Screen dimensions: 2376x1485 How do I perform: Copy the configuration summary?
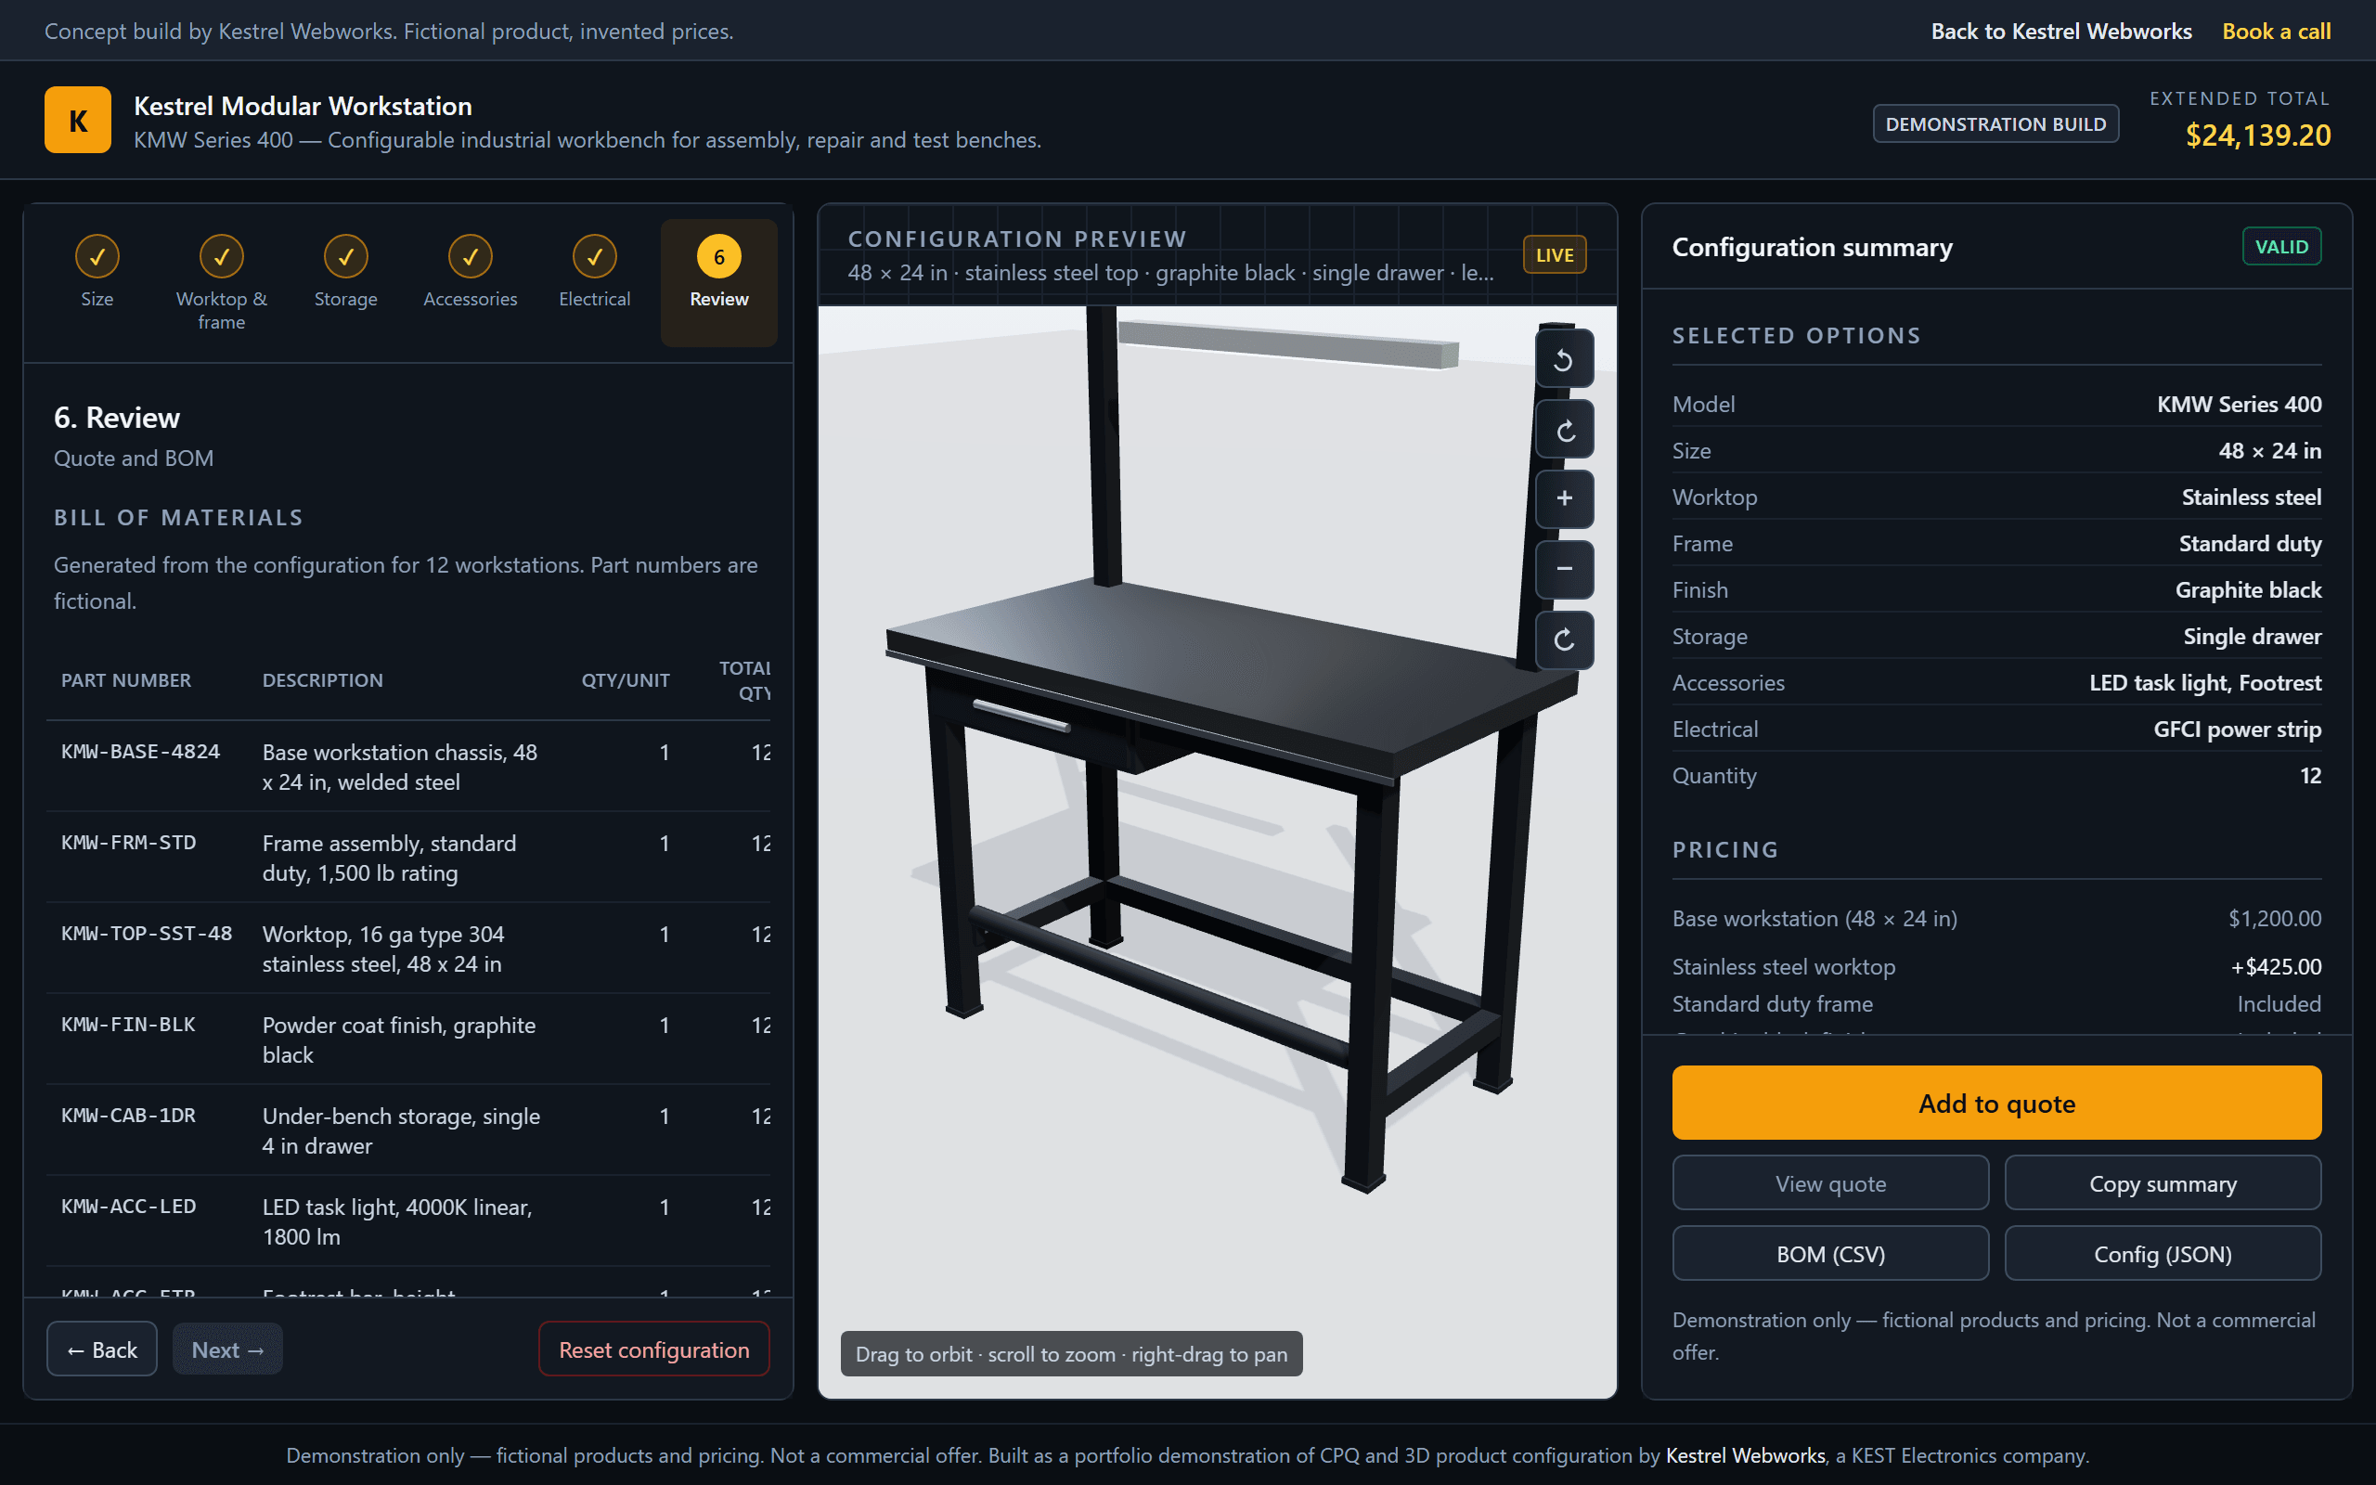pos(2162,1183)
